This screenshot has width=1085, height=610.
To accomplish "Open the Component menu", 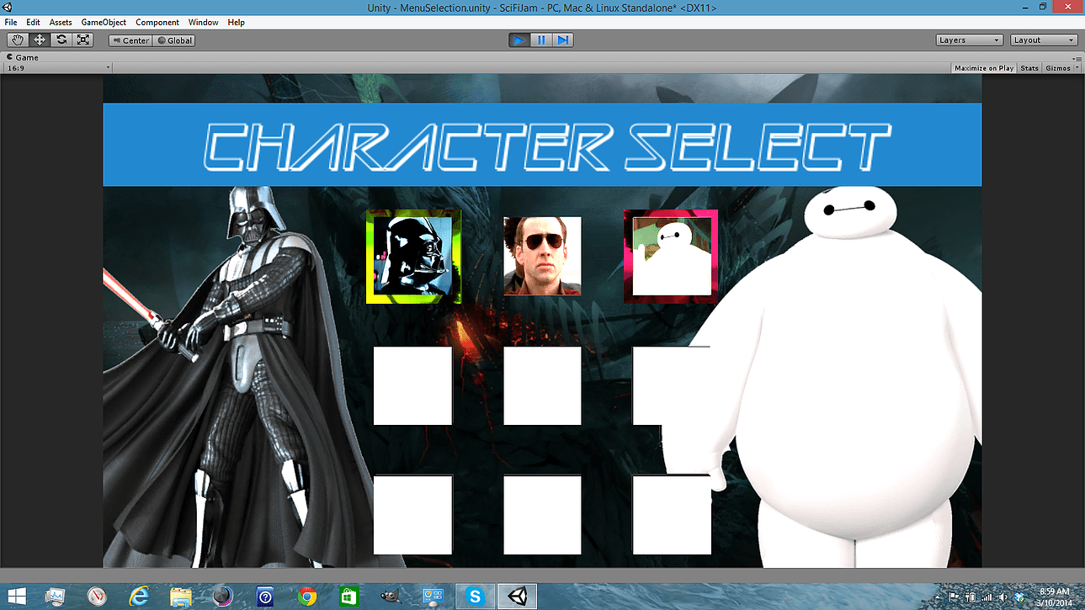I will click(x=157, y=22).
